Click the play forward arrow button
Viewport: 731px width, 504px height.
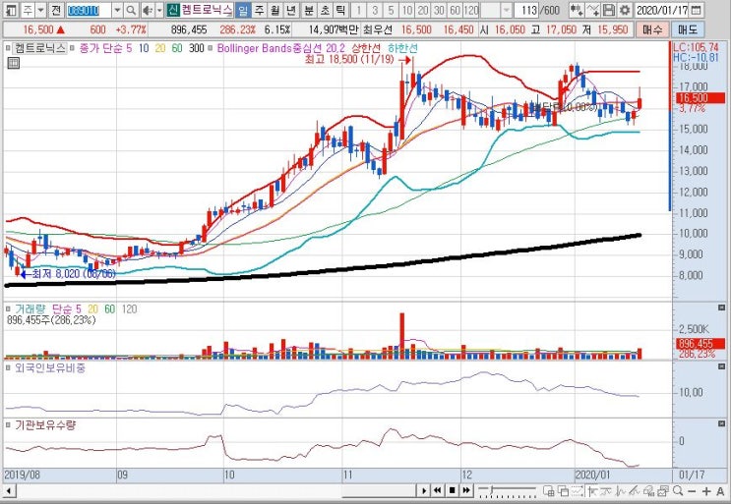coord(423,490)
